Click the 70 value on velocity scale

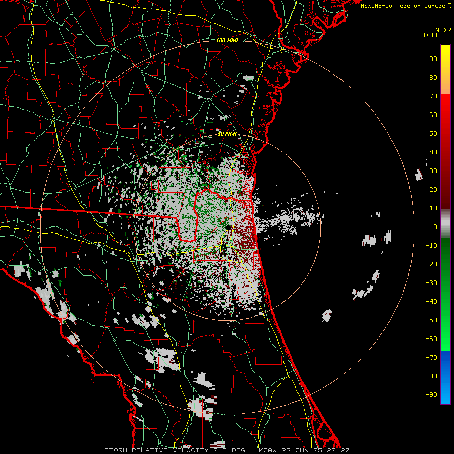(433, 96)
